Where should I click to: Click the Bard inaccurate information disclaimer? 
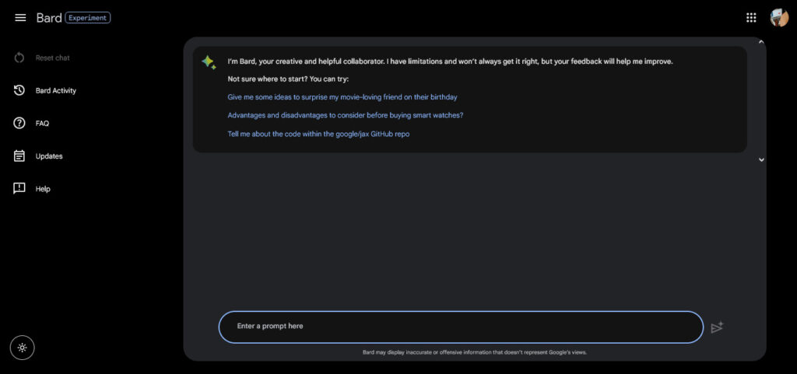(x=475, y=352)
